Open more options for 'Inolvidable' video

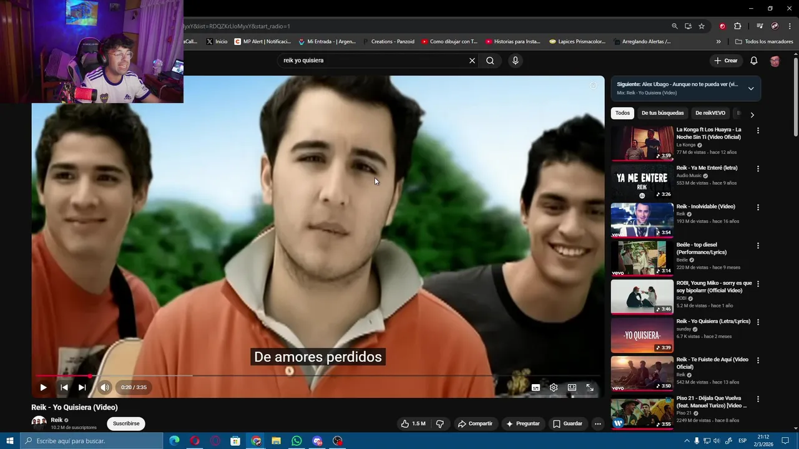758,207
